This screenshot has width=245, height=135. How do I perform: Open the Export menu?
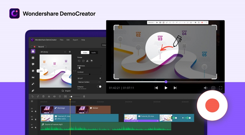(x=75, y=40)
